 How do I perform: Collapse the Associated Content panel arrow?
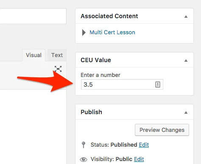186,16
